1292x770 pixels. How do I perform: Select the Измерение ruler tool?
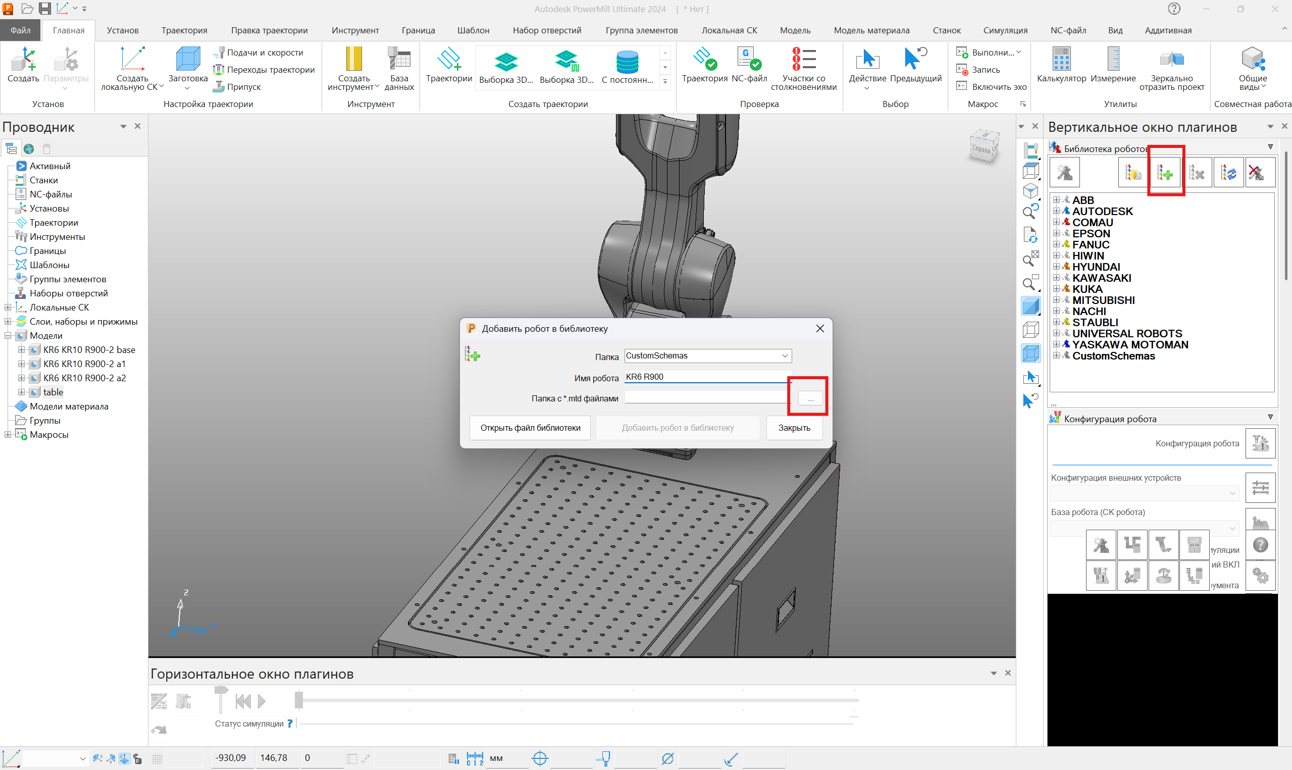1113,59
